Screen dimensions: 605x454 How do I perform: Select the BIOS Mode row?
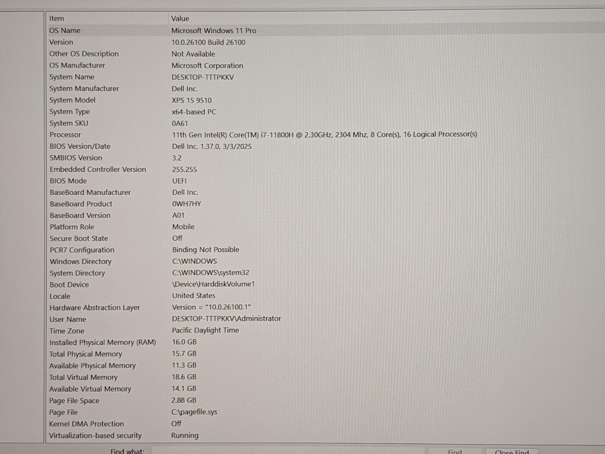325,181
